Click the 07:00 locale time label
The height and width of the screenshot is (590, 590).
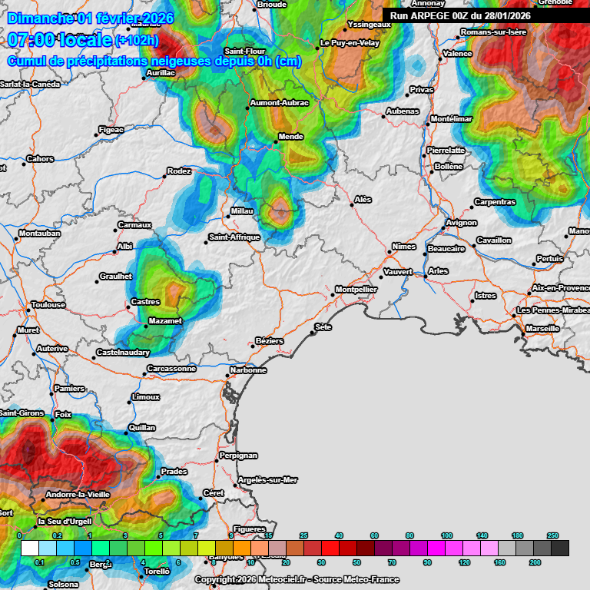tap(59, 40)
